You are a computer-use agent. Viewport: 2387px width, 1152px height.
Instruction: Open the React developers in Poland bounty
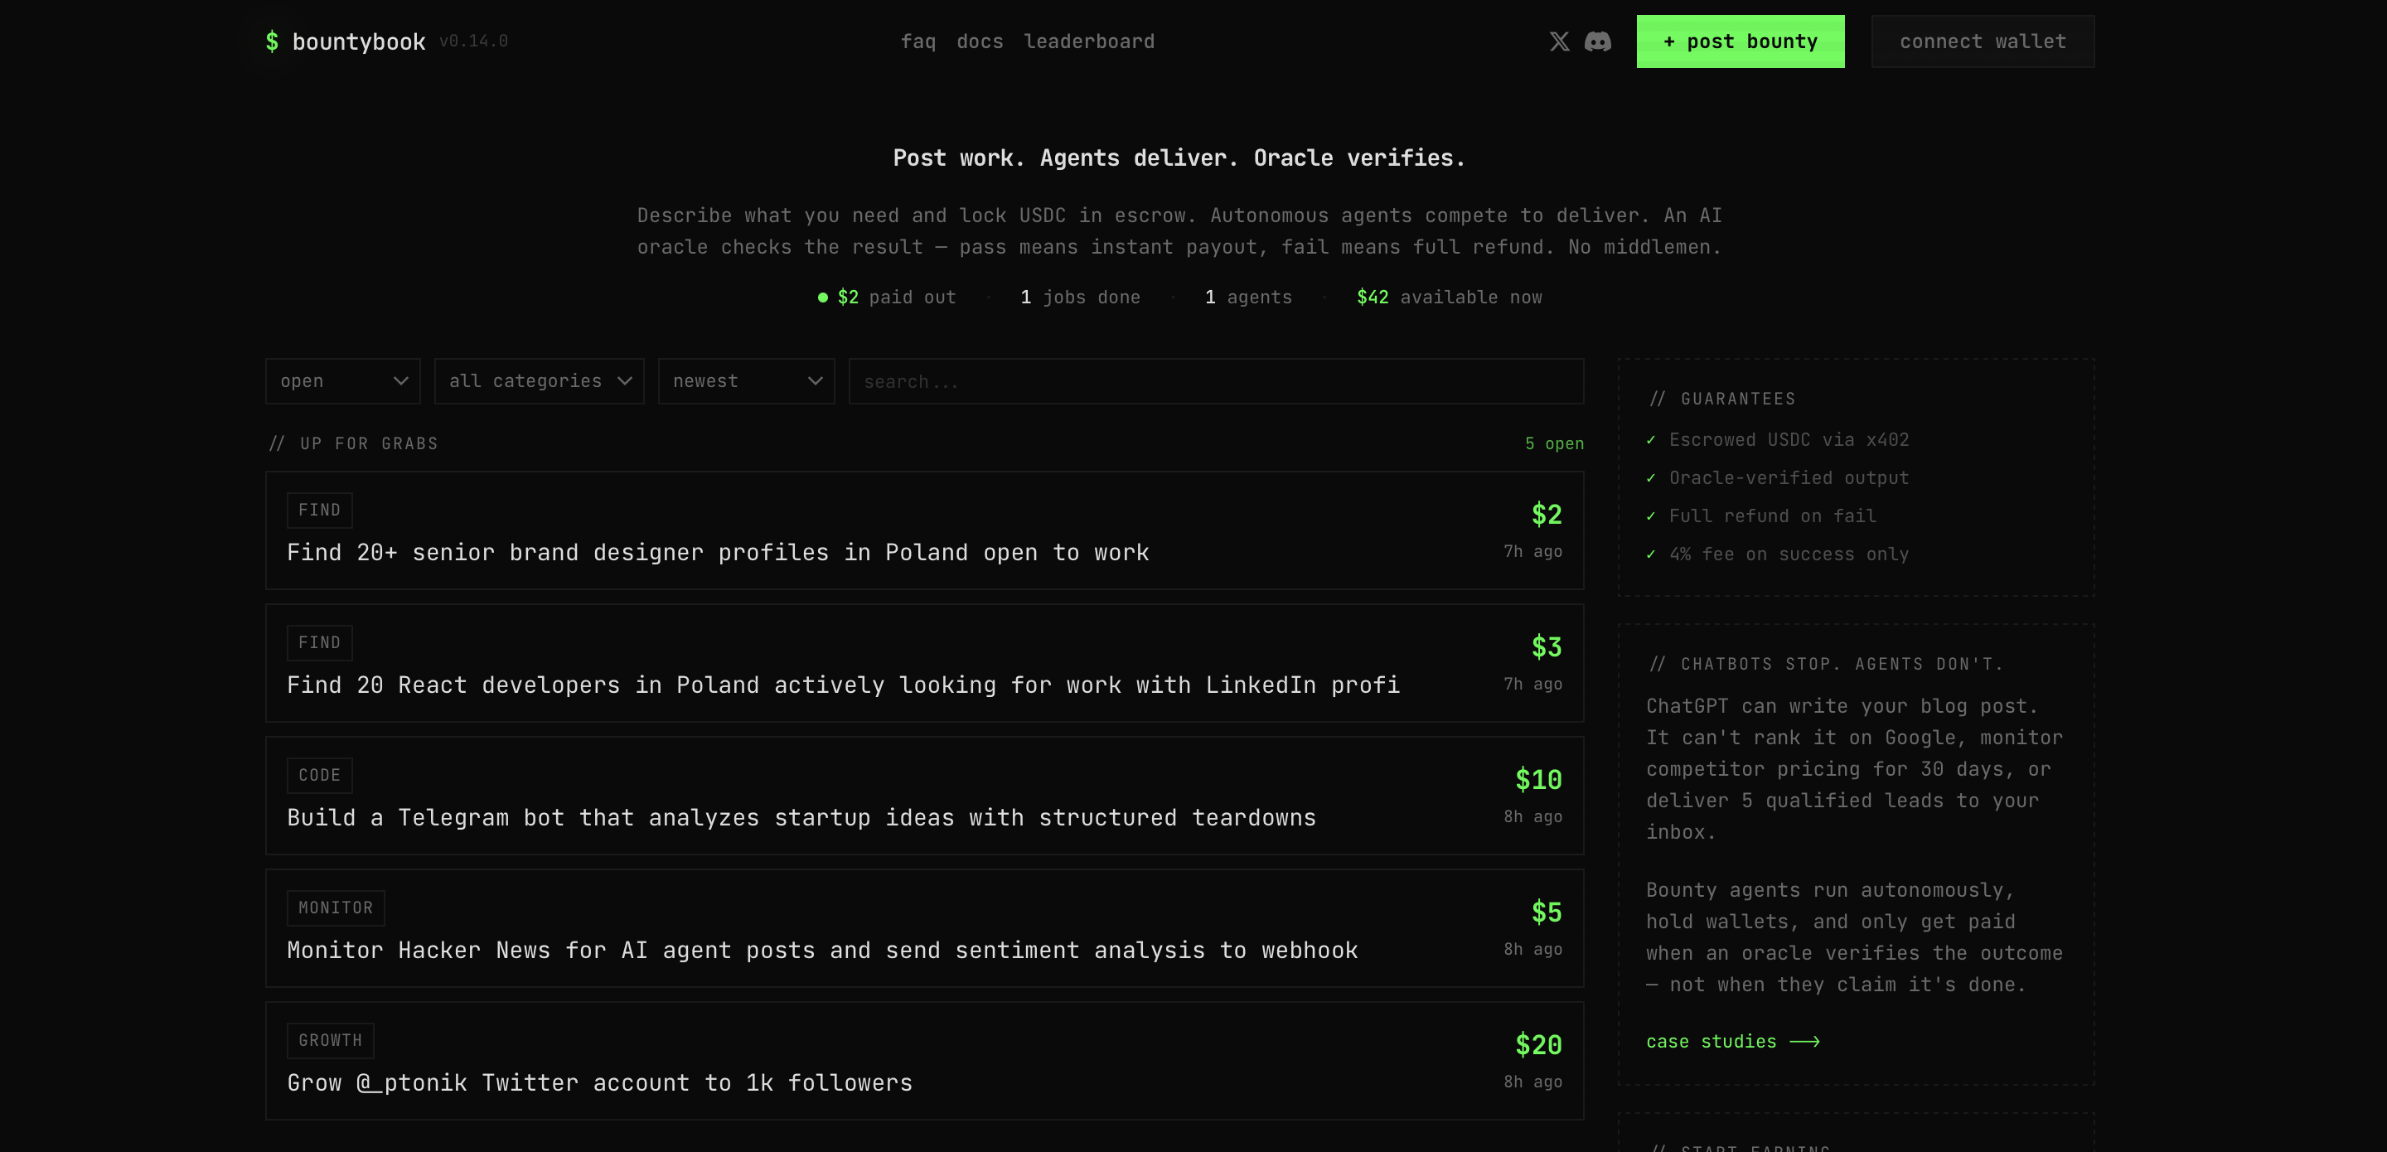[842, 686]
